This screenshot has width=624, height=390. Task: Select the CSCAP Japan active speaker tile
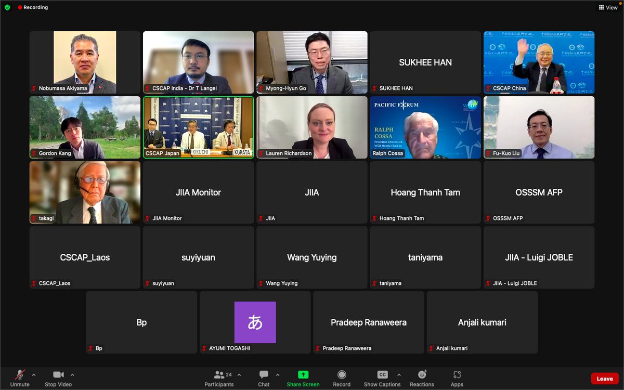[199, 127]
